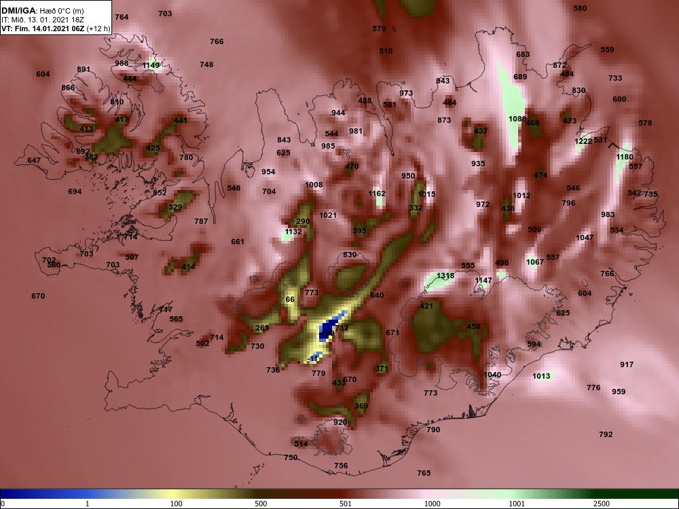
Task: Click the 332 height value
Action: click(416, 208)
